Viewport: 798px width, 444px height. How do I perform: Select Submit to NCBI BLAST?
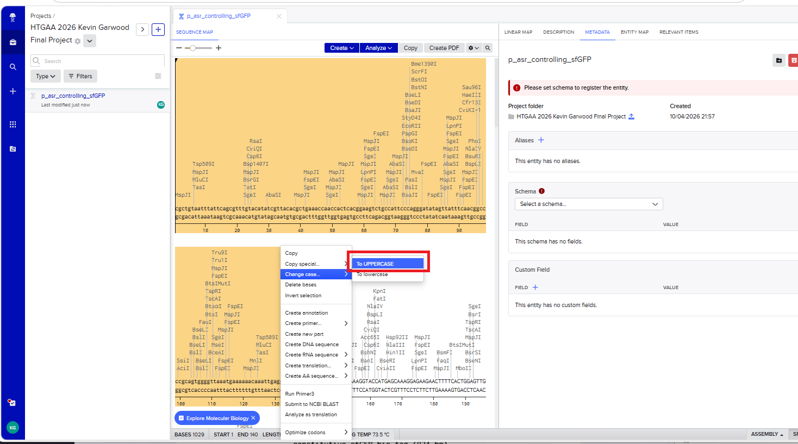point(316,404)
